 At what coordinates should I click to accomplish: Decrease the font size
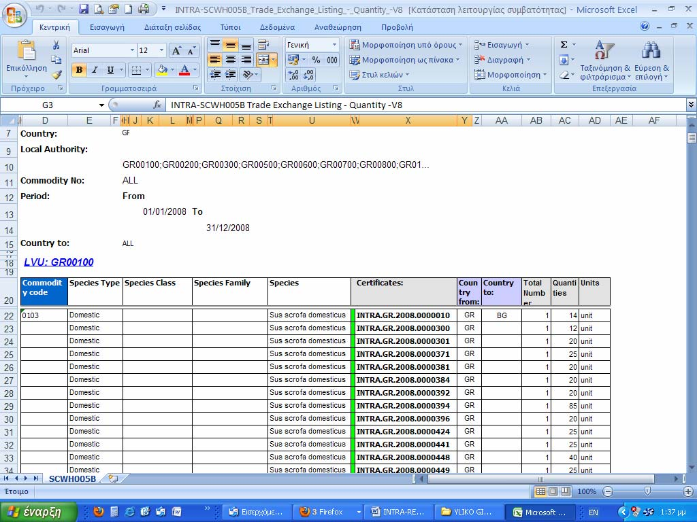pyautogui.click(x=191, y=50)
